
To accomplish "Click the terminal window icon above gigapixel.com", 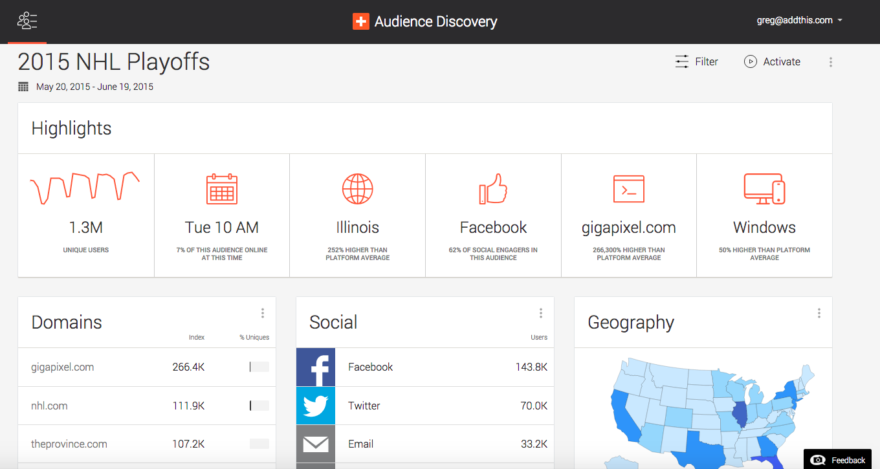I will pyautogui.click(x=629, y=189).
